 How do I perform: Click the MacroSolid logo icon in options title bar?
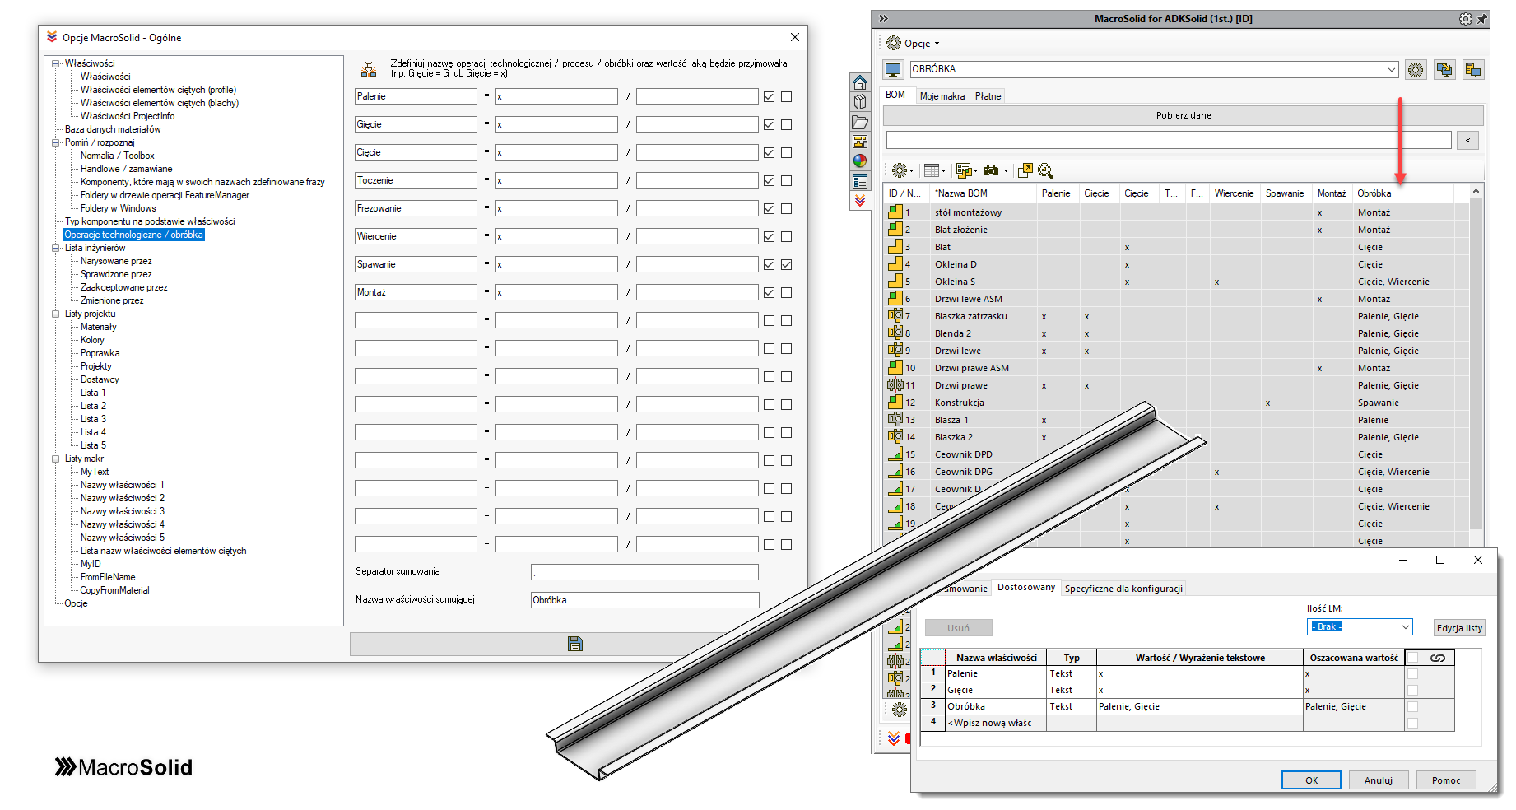tap(52, 37)
